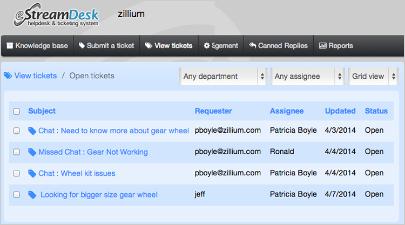The image size is (405, 225).
Task: Toggle the select-all checkbox in header row
Action: (x=17, y=112)
